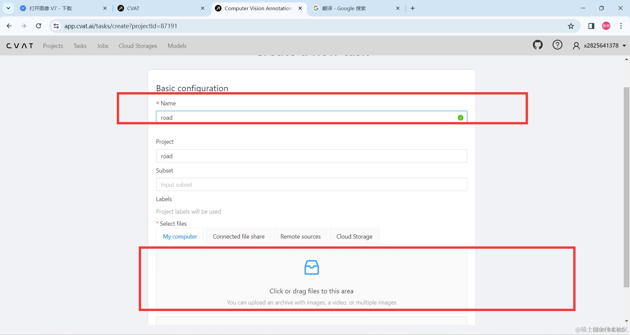Click the 'Click or drag files' upload text
The height and width of the screenshot is (335, 630).
(x=311, y=291)
